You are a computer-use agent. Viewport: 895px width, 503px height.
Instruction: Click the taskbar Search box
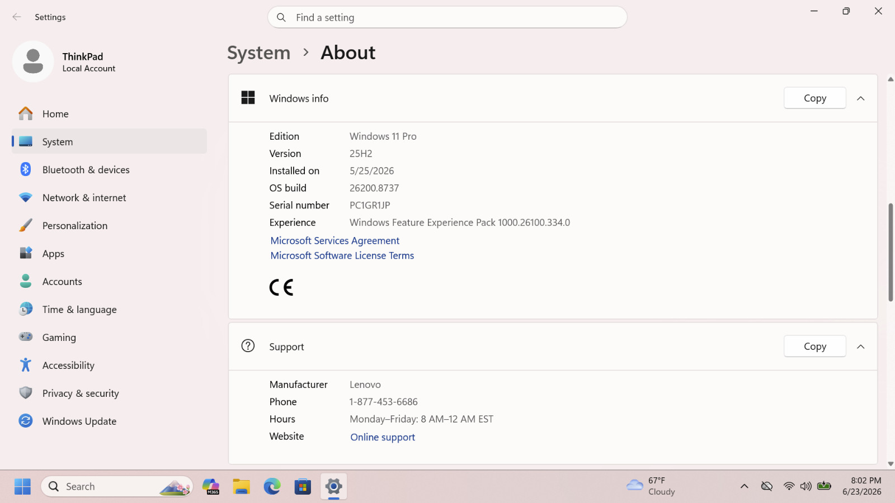tap(117, 486)
